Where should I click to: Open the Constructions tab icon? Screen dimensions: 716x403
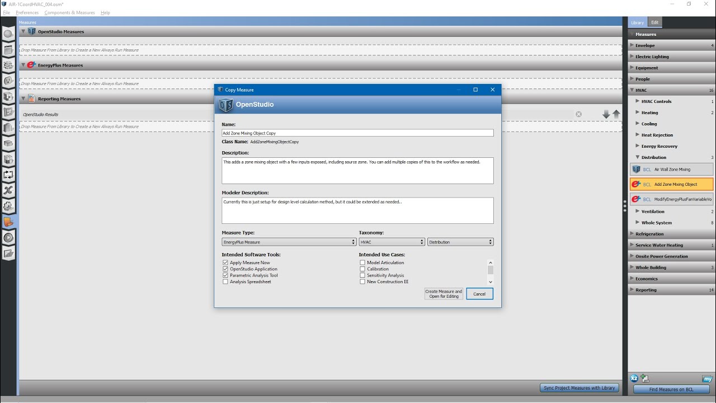pyautogui.click(x=8, y=65)
